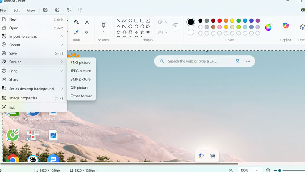Pick the Color picker eyedropper tool
This screenshot has width=305, height=172.
point(76,32)
